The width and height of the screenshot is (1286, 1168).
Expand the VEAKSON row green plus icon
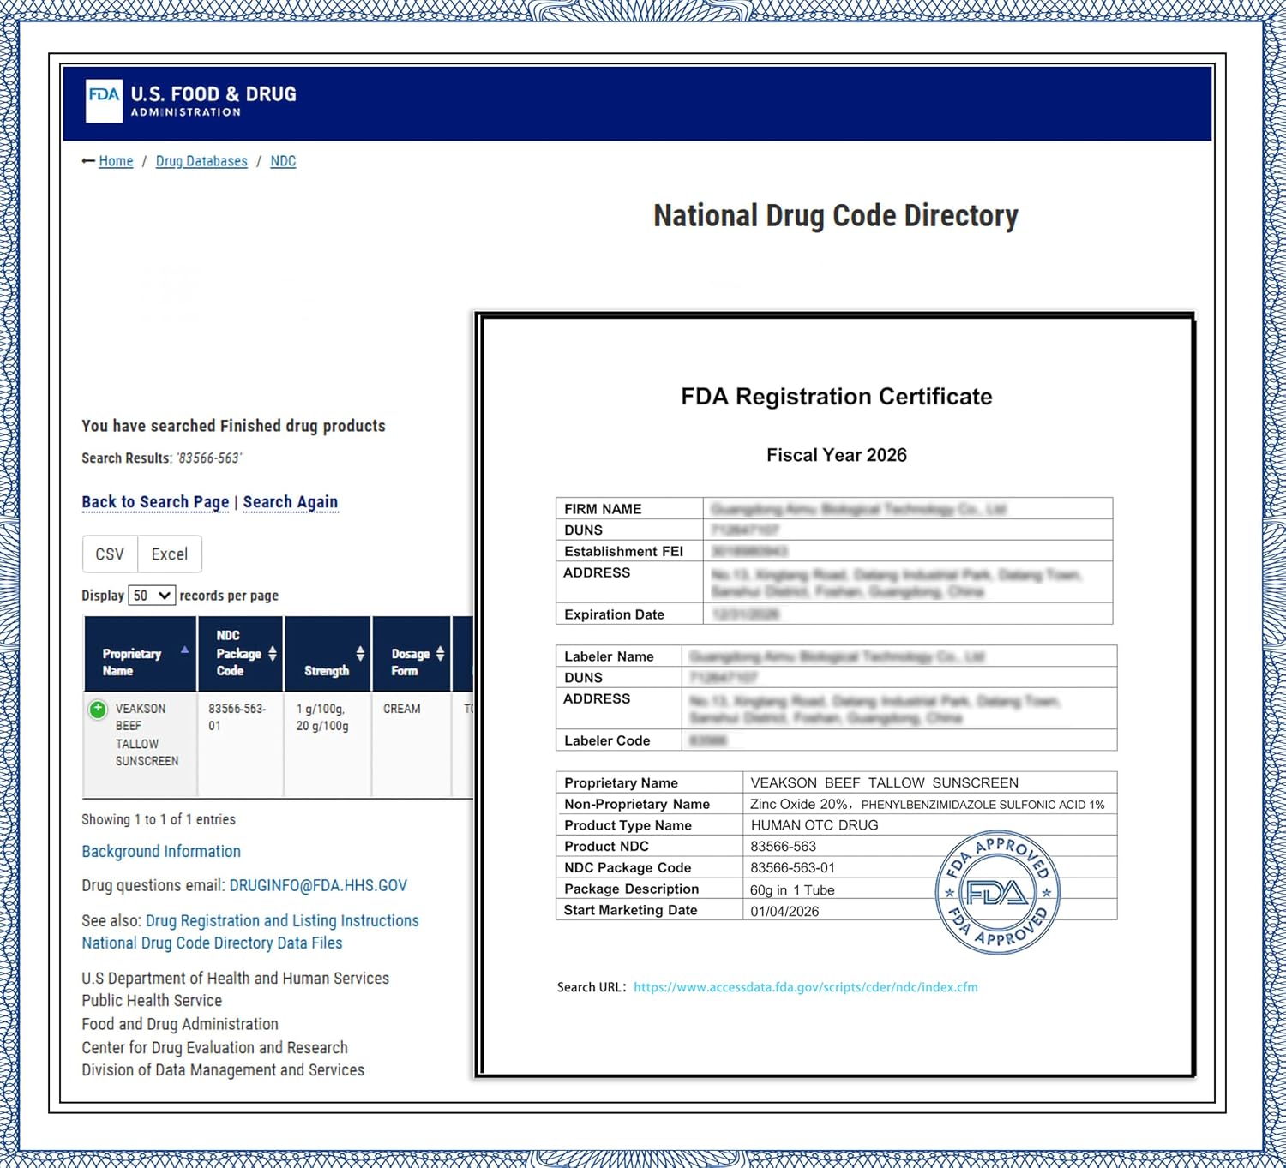(98, 710)
